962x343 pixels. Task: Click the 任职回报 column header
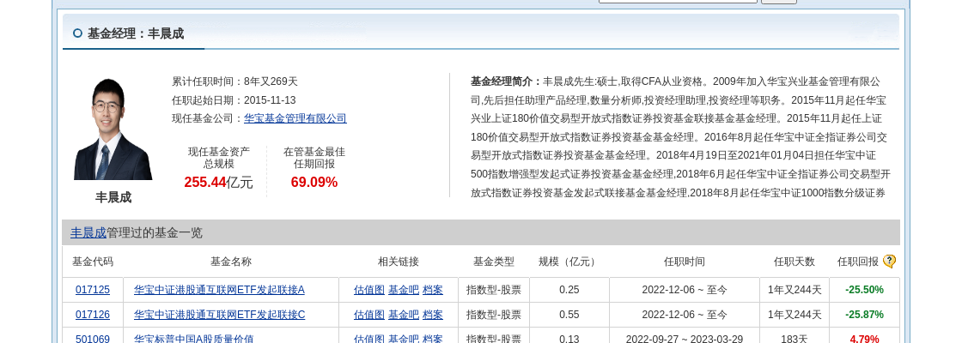[857, 262]
